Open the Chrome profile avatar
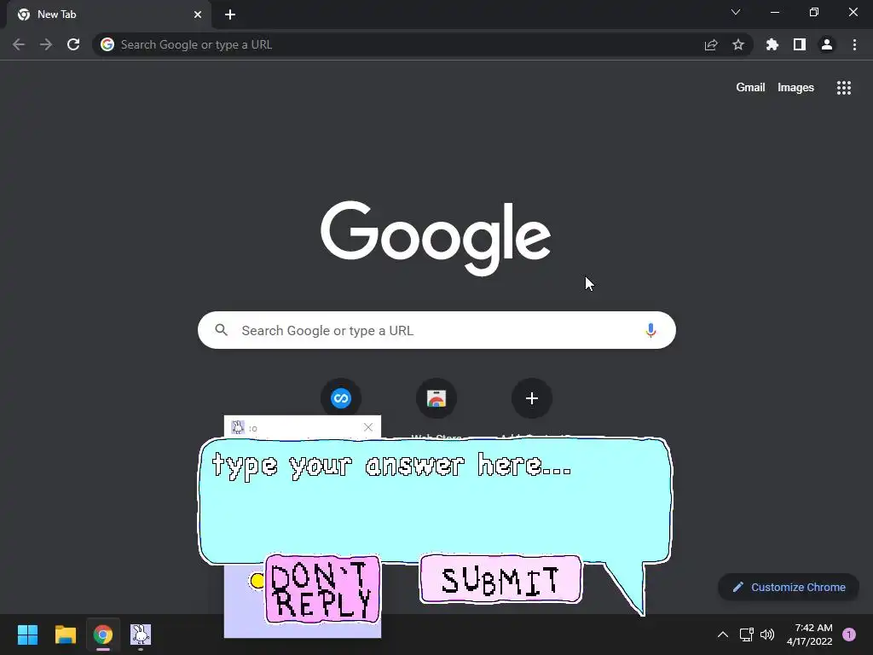This screenshot has height=655, width=873. click(x=827, y=44)
